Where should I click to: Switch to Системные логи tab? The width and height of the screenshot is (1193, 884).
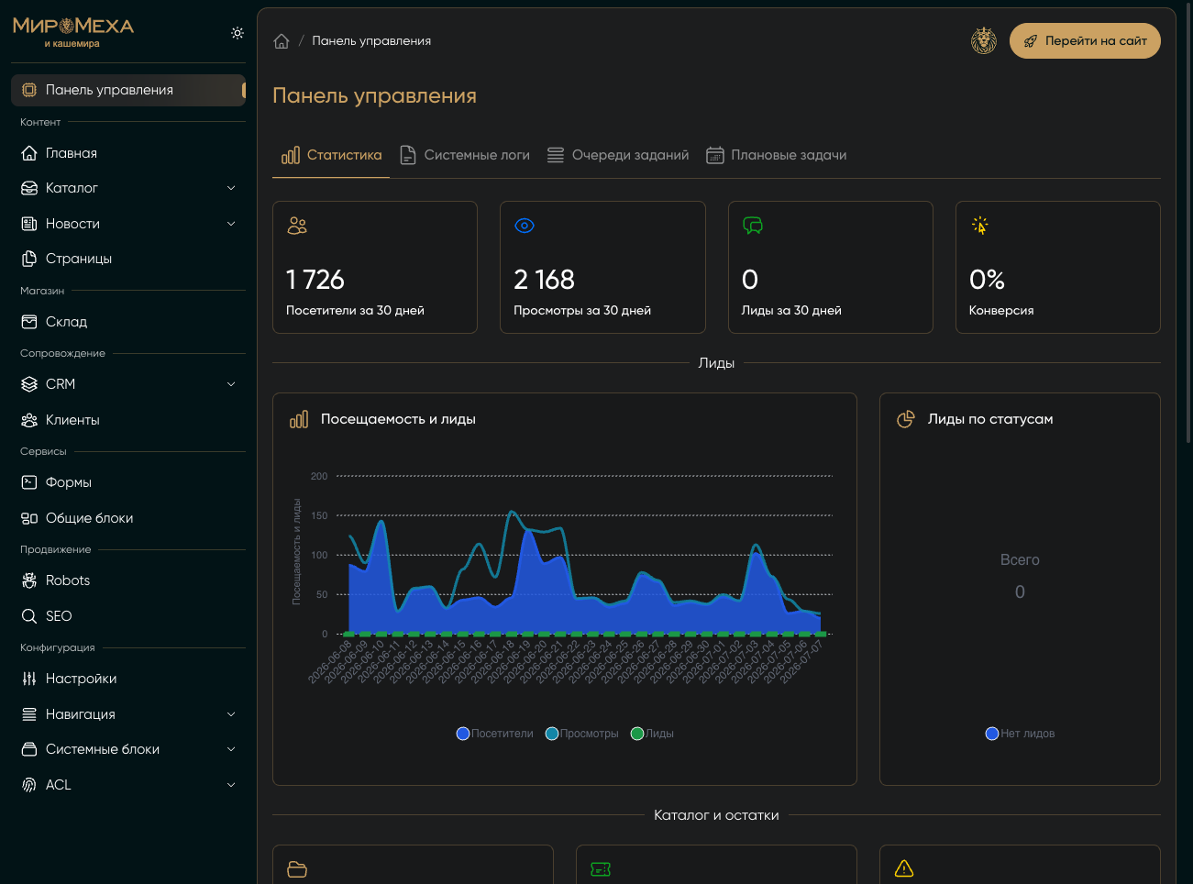pos(465,155)
